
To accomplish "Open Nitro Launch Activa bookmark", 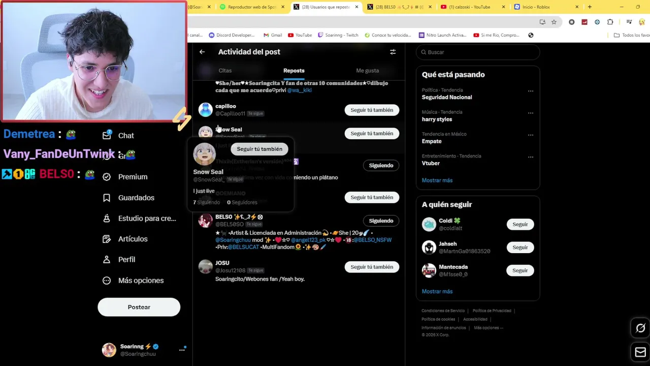I will coord(442,35).
